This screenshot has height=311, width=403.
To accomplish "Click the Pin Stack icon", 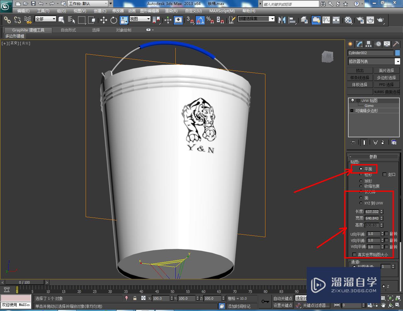I will coord(353,142).
